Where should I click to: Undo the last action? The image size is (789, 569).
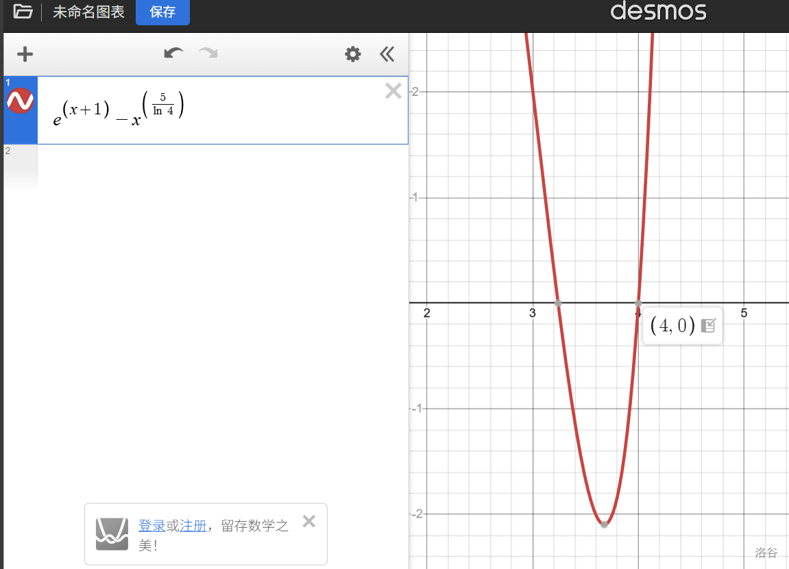(173, 54)
